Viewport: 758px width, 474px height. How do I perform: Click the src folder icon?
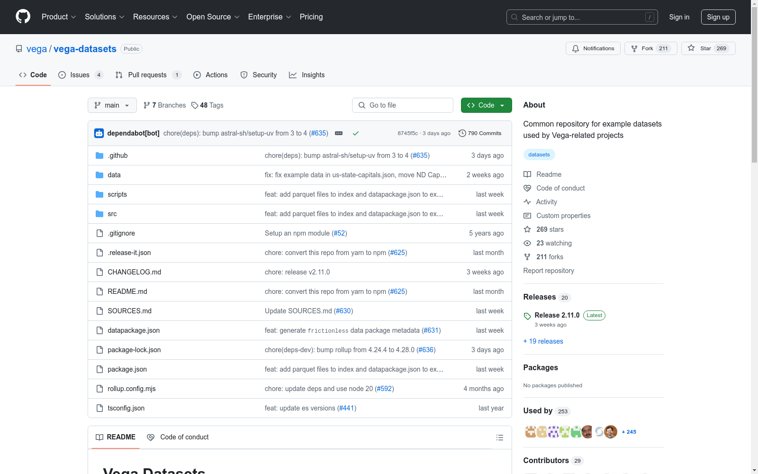pyautogui.click(x=99, y=214)
